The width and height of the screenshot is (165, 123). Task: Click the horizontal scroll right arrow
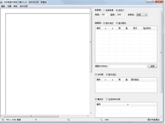(88, 116)
